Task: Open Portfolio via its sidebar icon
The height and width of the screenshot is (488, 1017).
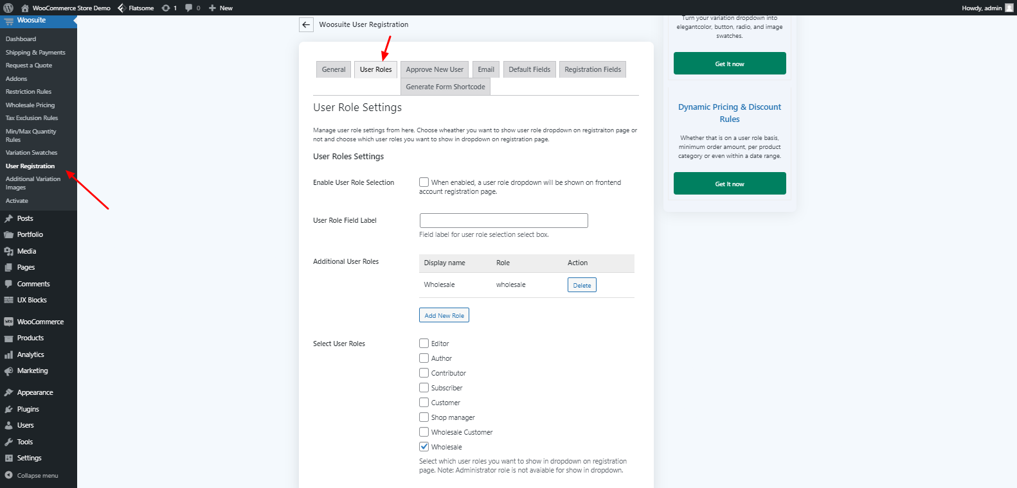Action: (x=8, y=234)
